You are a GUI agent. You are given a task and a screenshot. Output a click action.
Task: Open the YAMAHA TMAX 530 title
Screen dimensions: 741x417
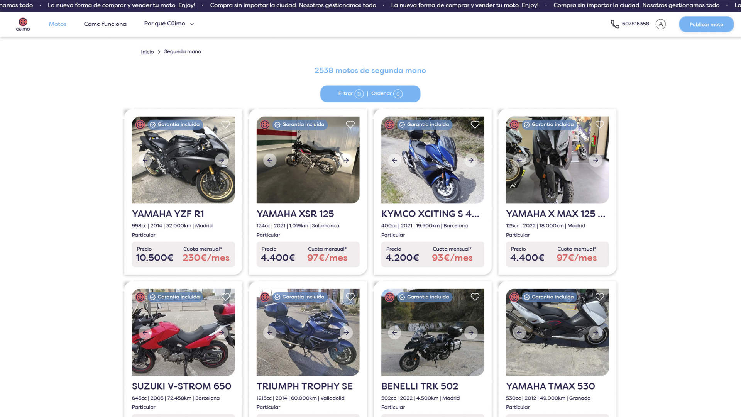pyautogui.click(x=550, y=386)
